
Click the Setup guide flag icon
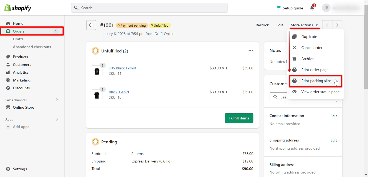click(279, 8)
